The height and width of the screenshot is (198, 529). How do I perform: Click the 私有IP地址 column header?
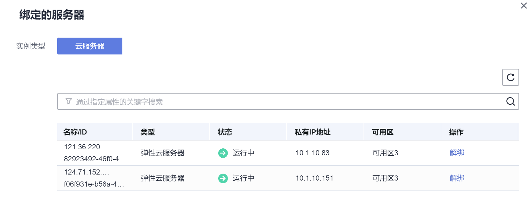pyautogui.click(x=311, y=132)
